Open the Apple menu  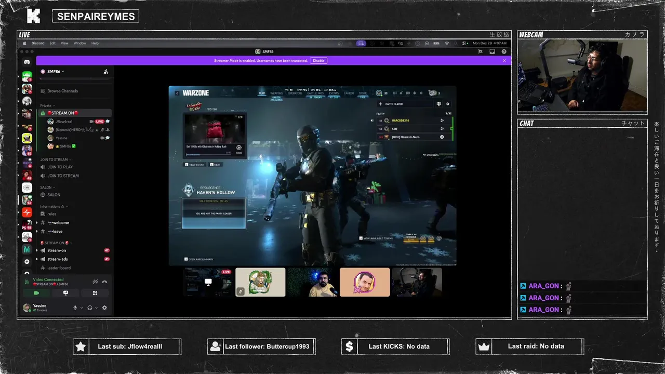[24, 43]
